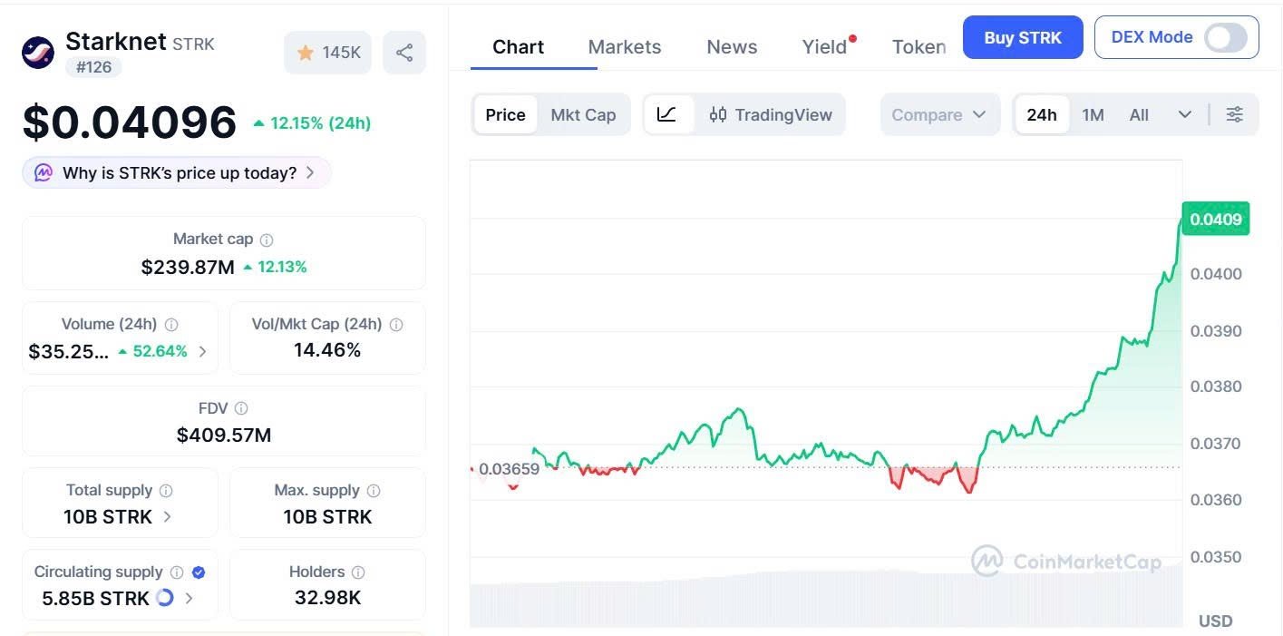Click the share icon button
This screenshot has width=1283, height=636.
coord(404,53)
